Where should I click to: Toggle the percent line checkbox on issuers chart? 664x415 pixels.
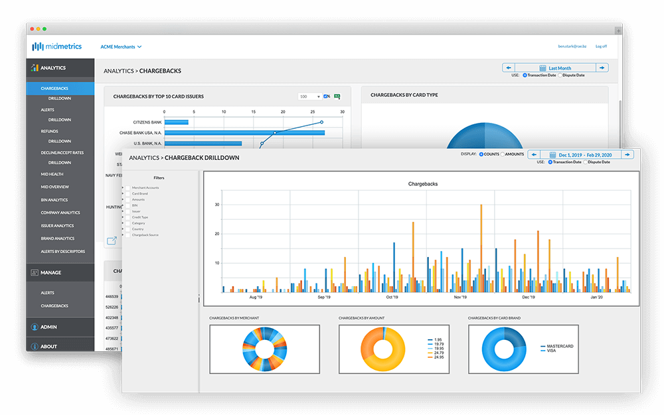point(327,96)
